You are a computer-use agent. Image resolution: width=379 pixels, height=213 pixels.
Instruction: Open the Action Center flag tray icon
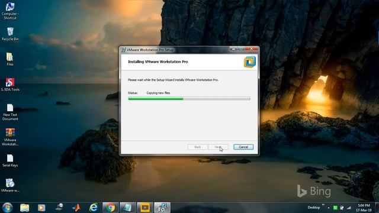click(x=342, y=208)
